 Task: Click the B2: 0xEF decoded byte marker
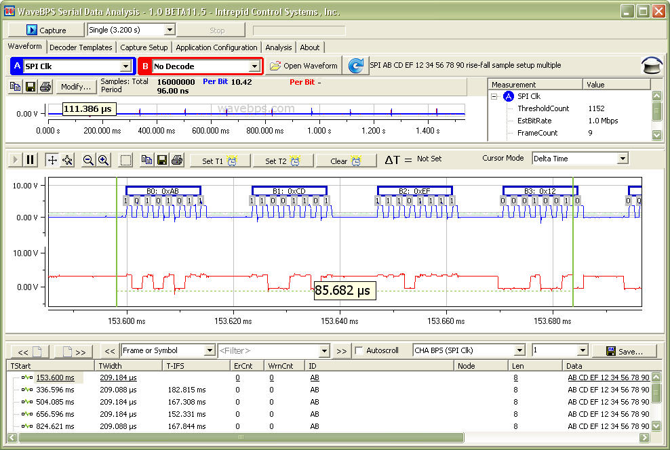(414, 191)
